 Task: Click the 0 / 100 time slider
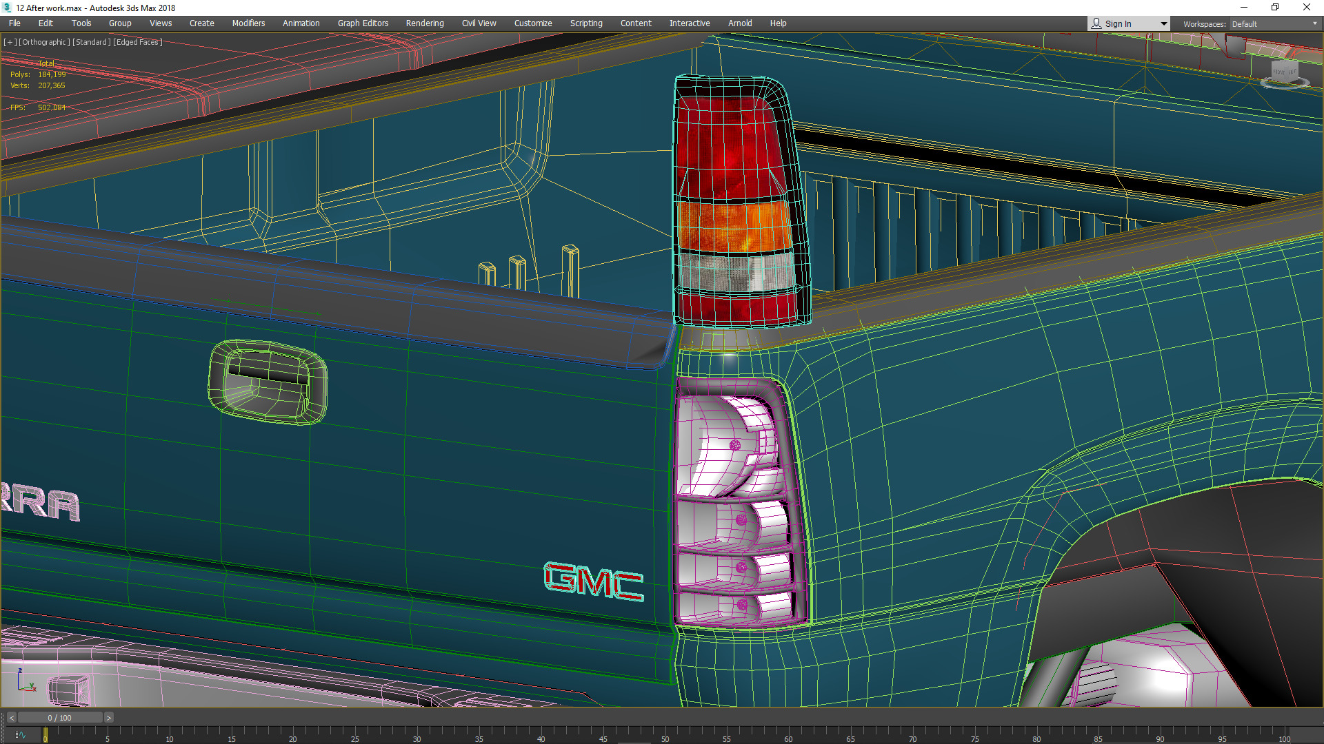[59, 718]
